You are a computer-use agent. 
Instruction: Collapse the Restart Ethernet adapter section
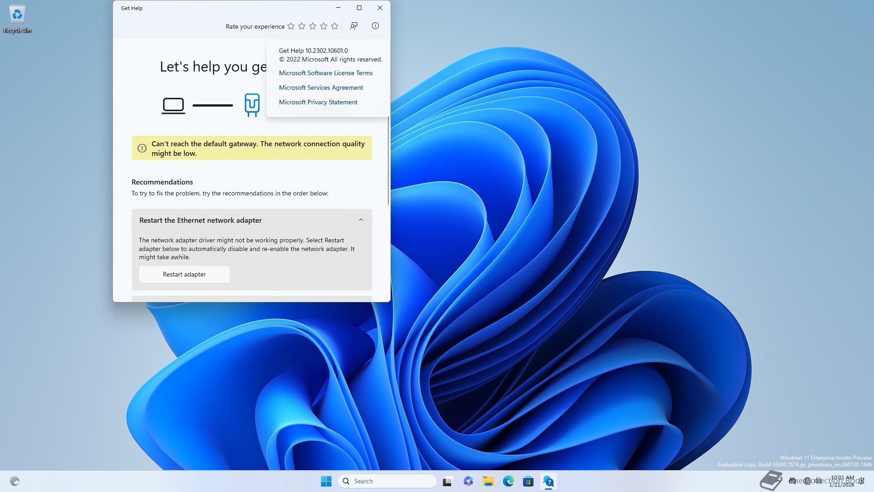point(361,220)
